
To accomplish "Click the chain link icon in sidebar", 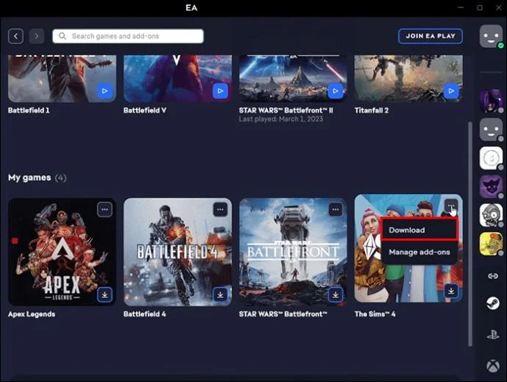I will click(x=491, y=274).
